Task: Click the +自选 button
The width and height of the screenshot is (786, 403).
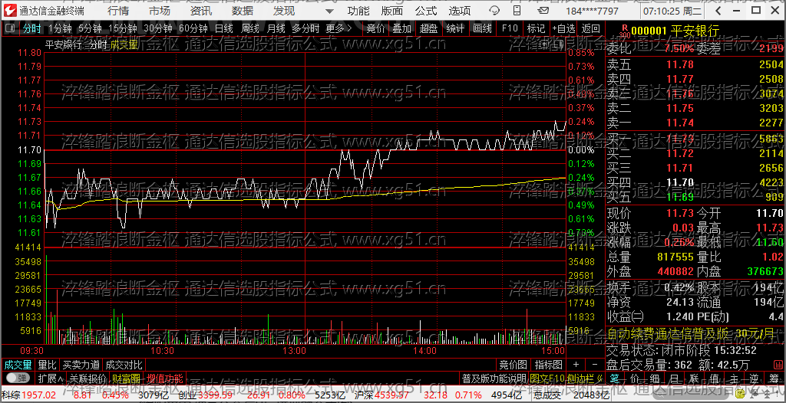Action: click(x=563, y=28)
